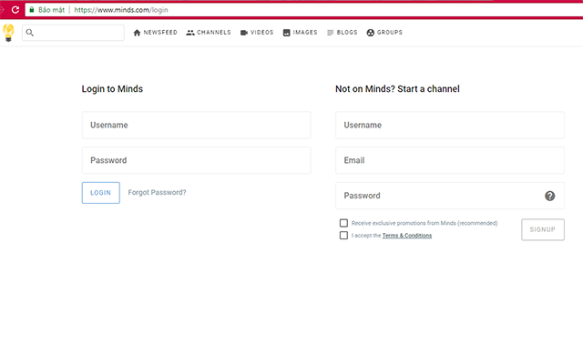Click the Minds lightbulb logo
This screenshot has height=354, width=583.
(8, 33)
